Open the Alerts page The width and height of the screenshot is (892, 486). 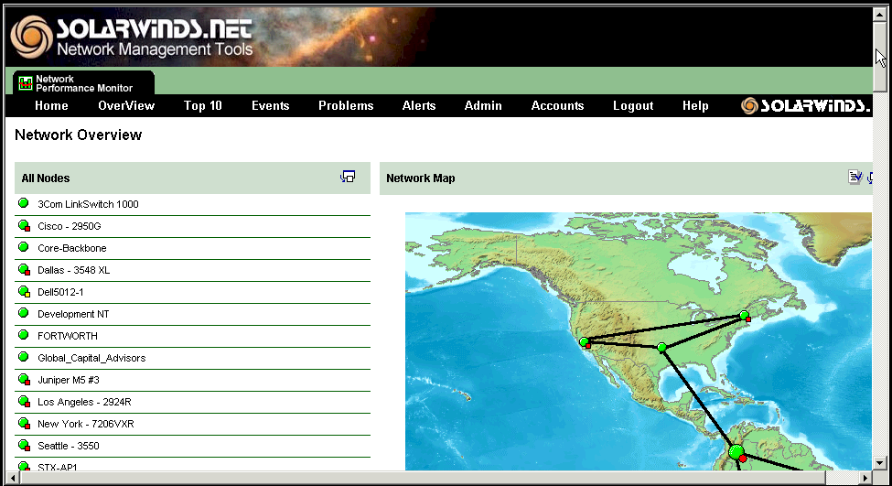click(x=419, y=106)
